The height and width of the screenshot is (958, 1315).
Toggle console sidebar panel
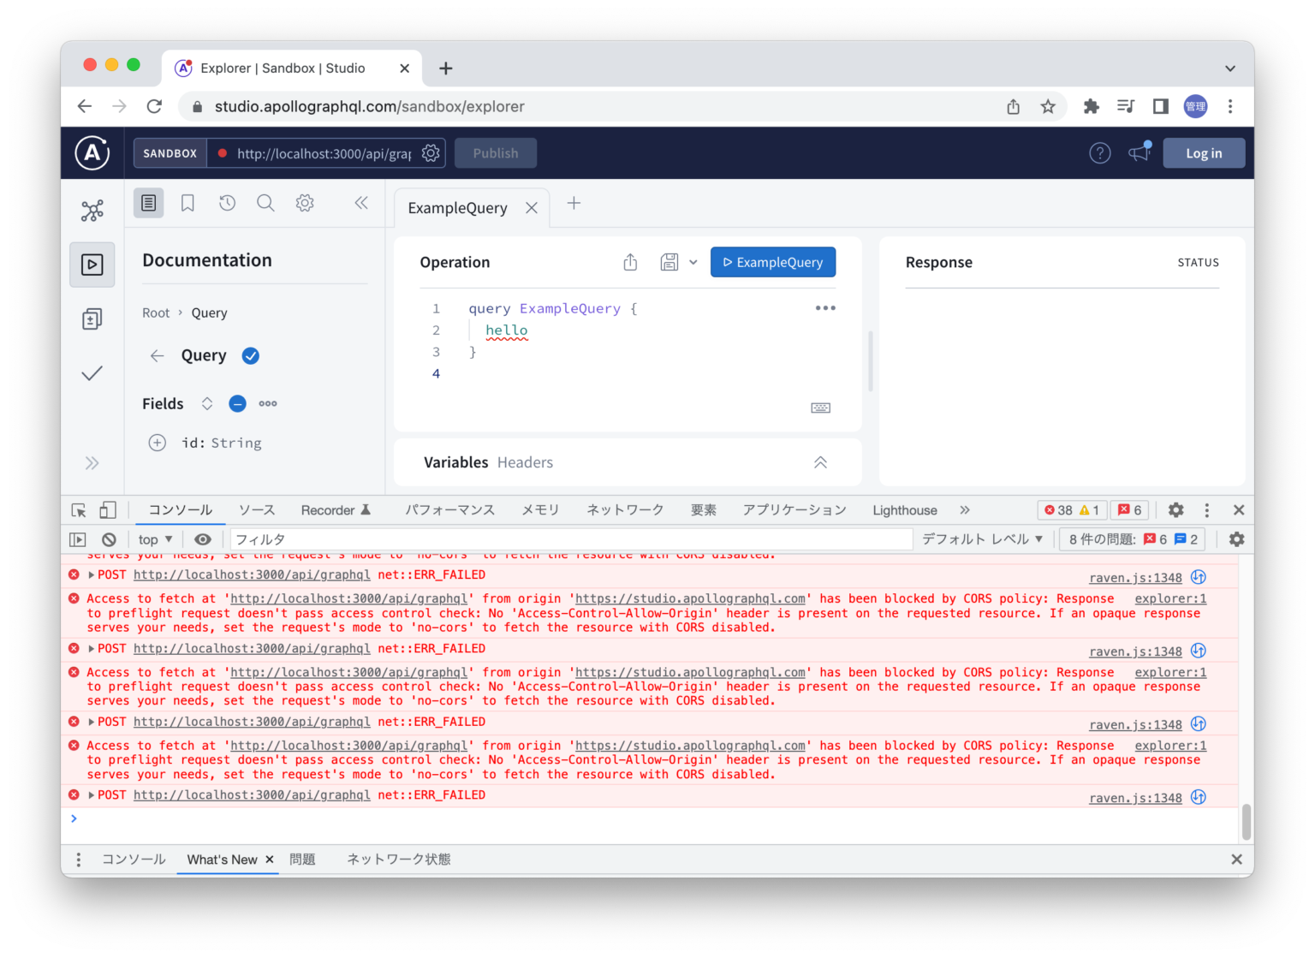pos(78,539)
